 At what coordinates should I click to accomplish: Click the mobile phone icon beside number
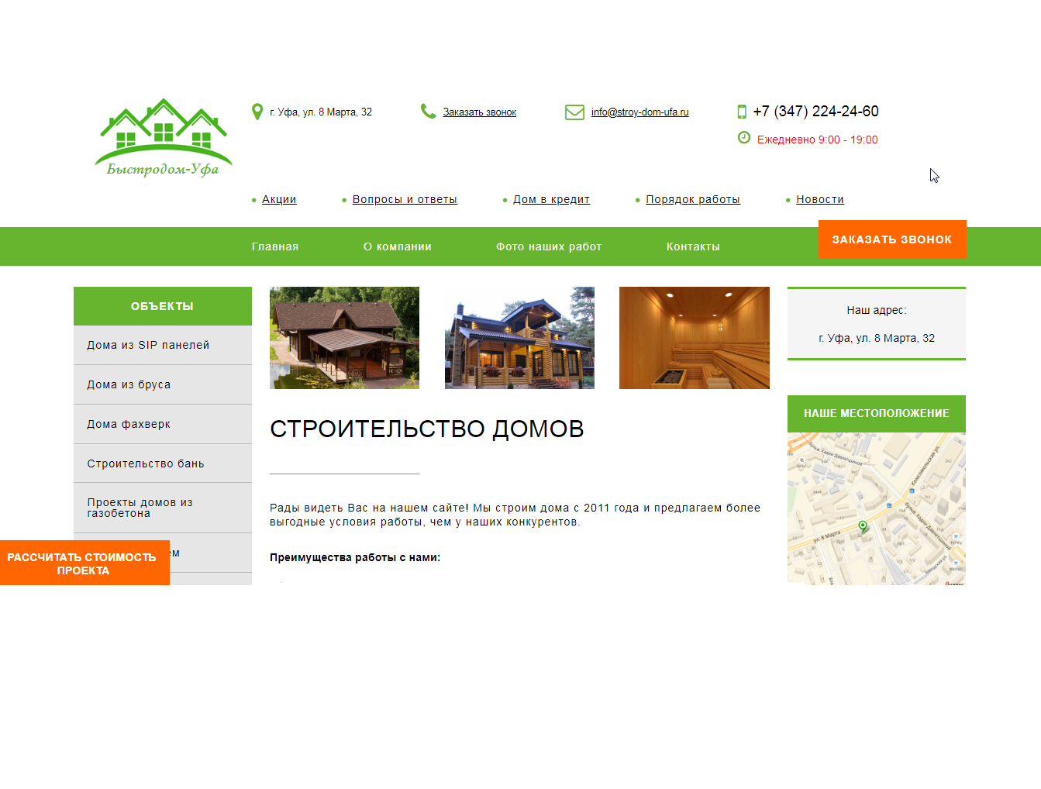pyautogui.click(x=742, y=112)
